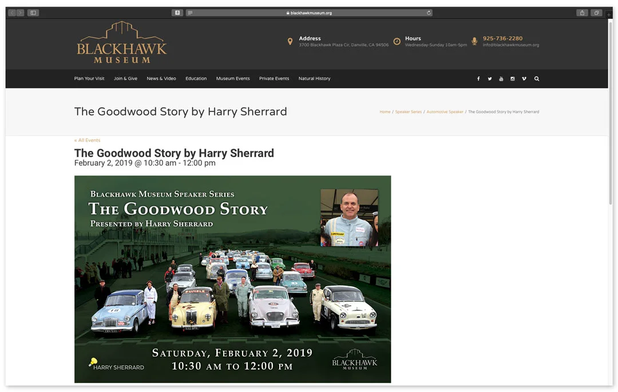
Task: Click the large page heading Goodwood Story
Action: (180, 112)
